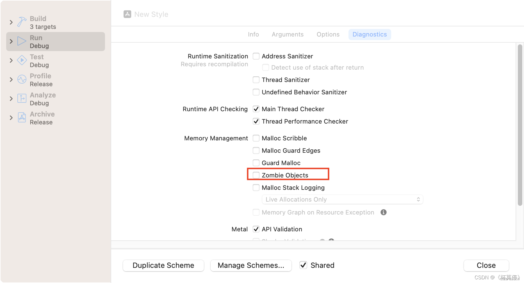Click Detect use of stack after return checkbox
The width and height of the screenshot is (524, 283).
[266, 67]
